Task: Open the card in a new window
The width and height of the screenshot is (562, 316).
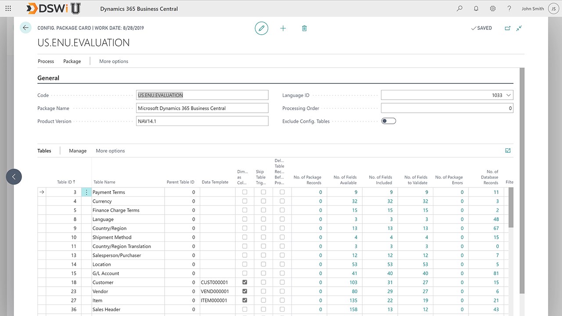Action: tap(508, 28)
